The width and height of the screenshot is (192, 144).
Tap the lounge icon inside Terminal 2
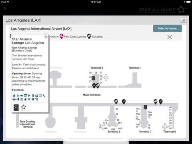93,78
